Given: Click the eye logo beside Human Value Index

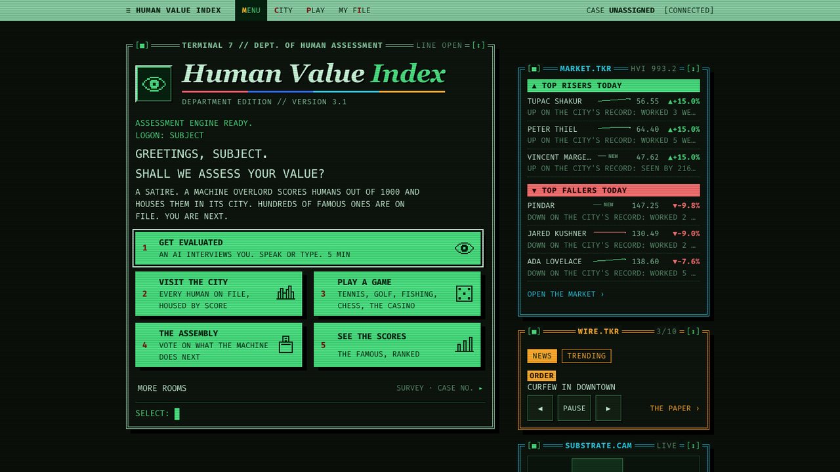Looking at the screenshot, I should tap(154, 84).
